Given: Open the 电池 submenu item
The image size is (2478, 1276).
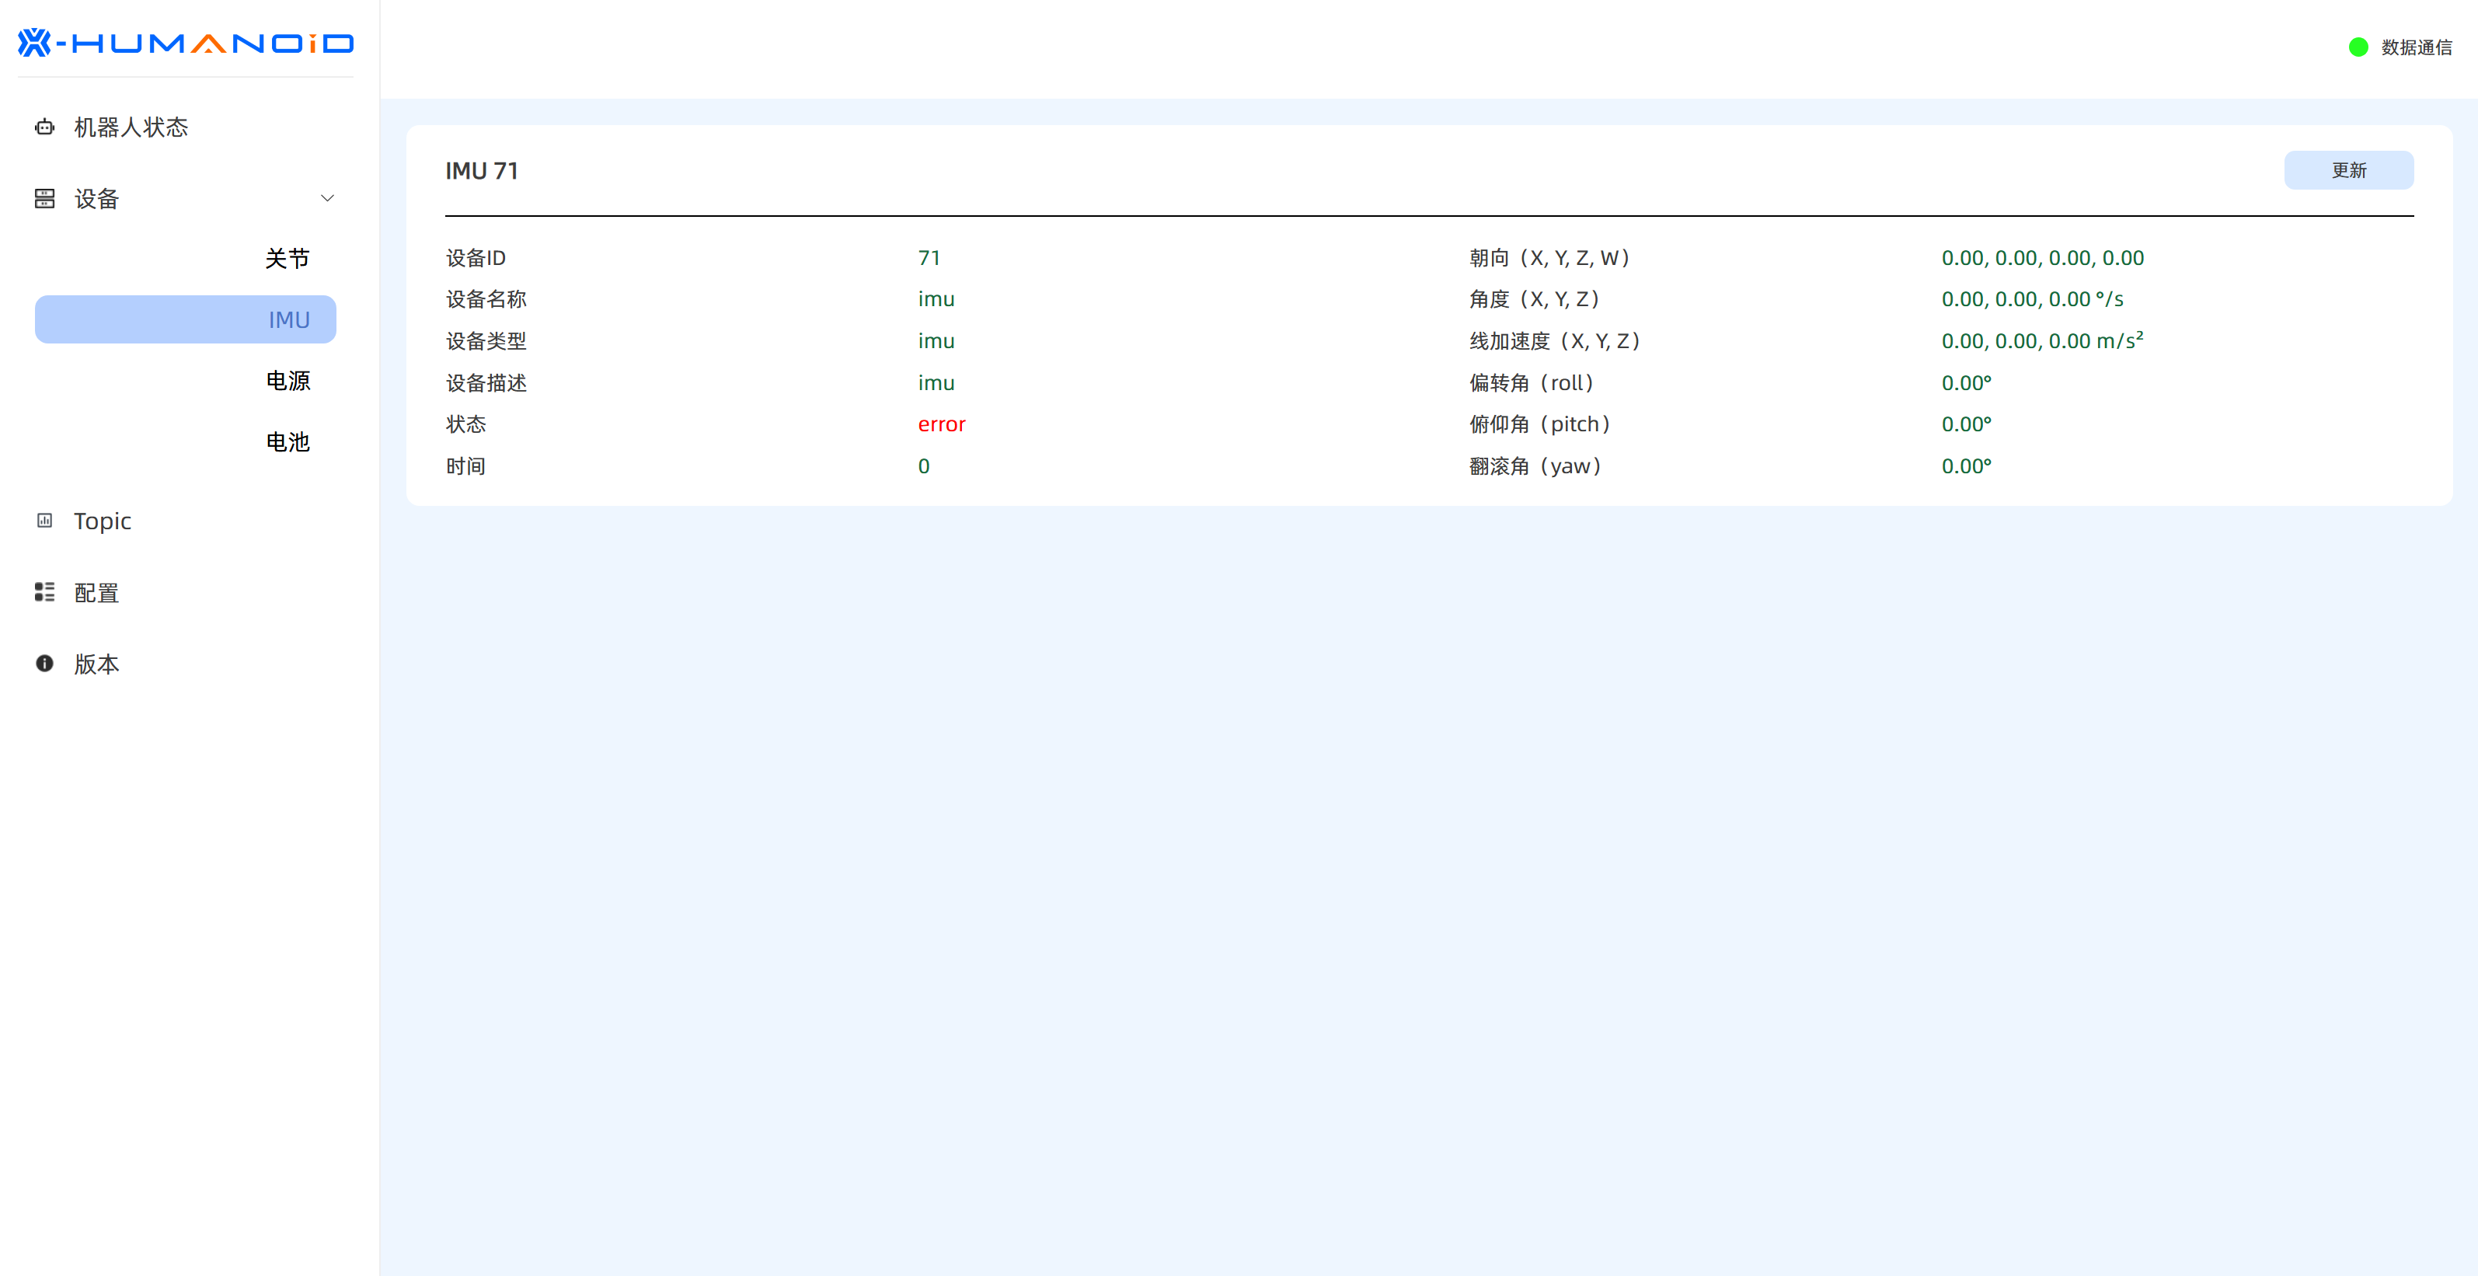Looking at the screenshot, I should pyautogui.click(x=287, y=441).
